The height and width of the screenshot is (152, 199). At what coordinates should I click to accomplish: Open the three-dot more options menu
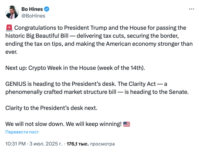pos(191,9)
